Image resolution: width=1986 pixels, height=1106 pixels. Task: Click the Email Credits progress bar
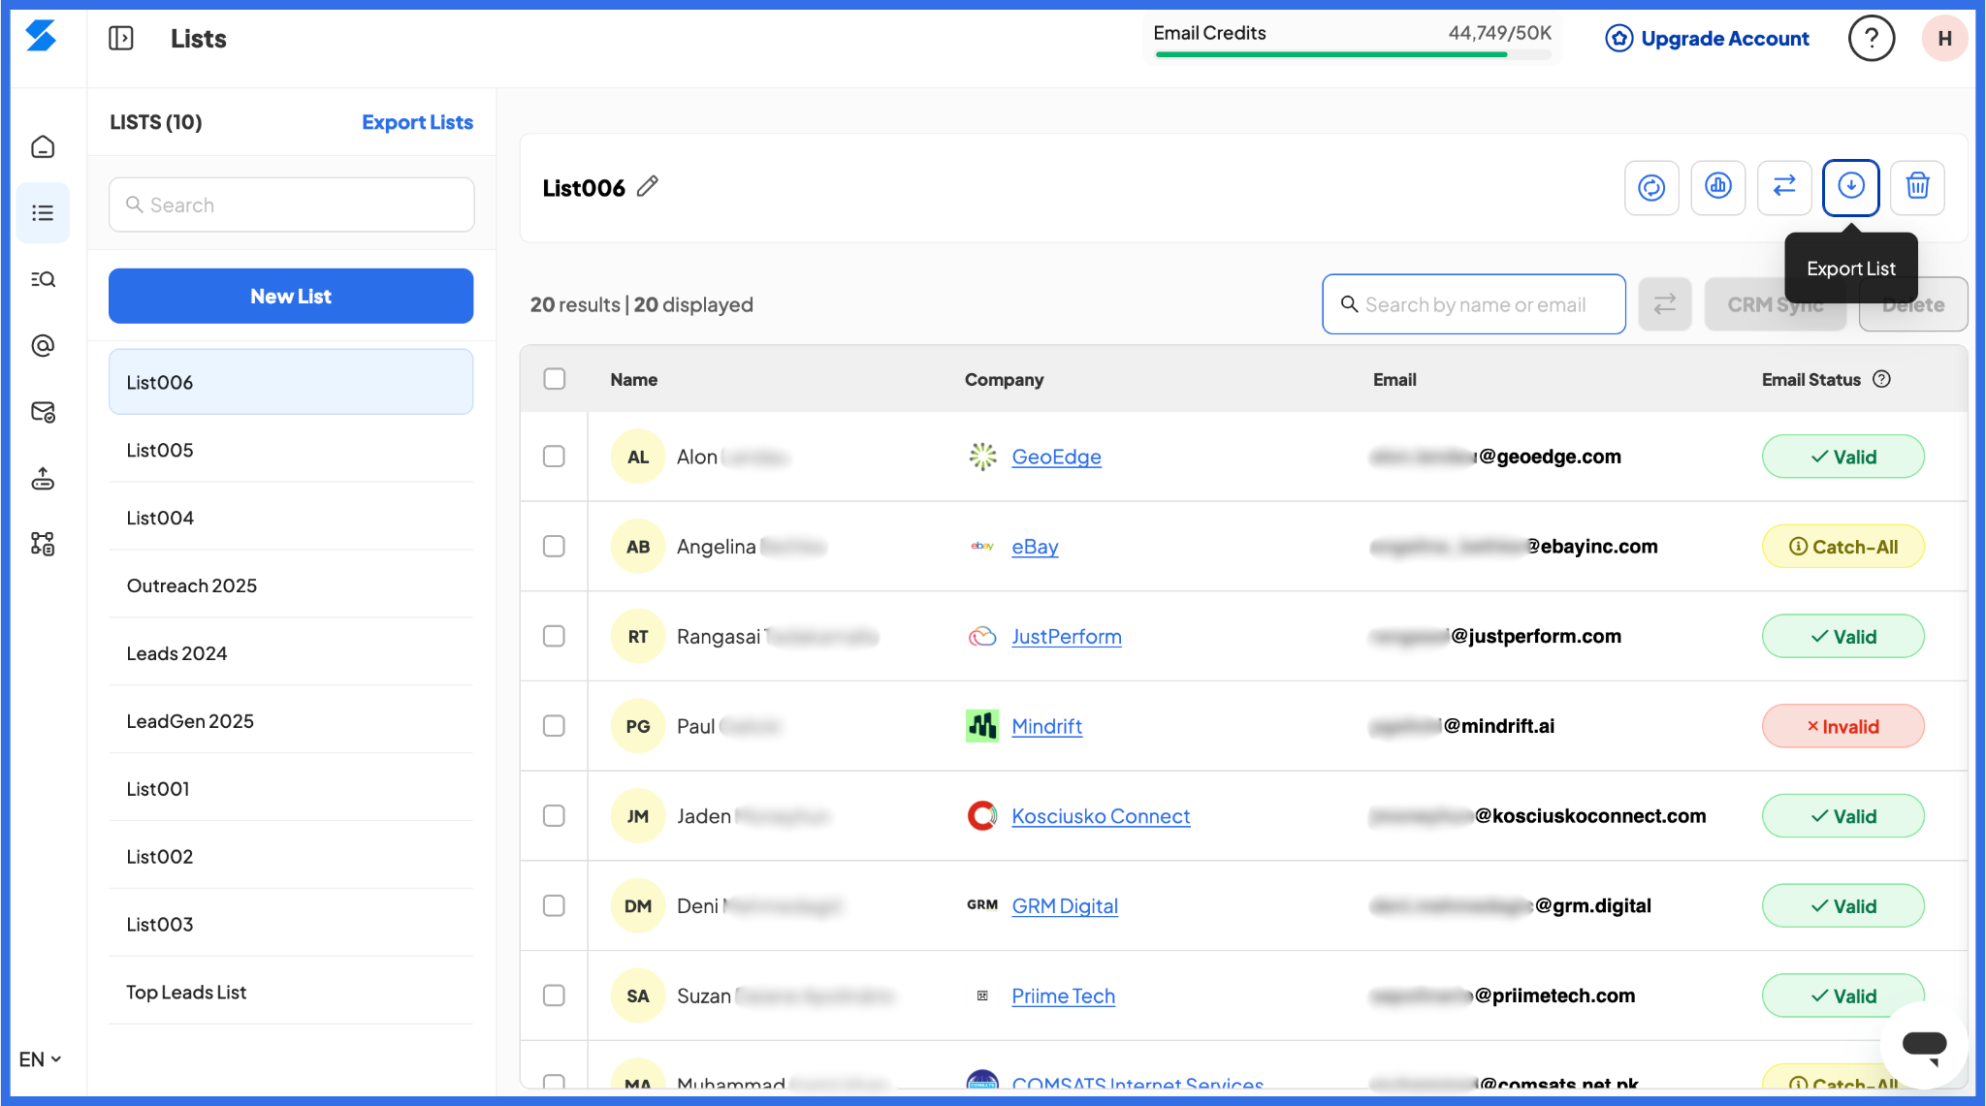[1353, 54]
